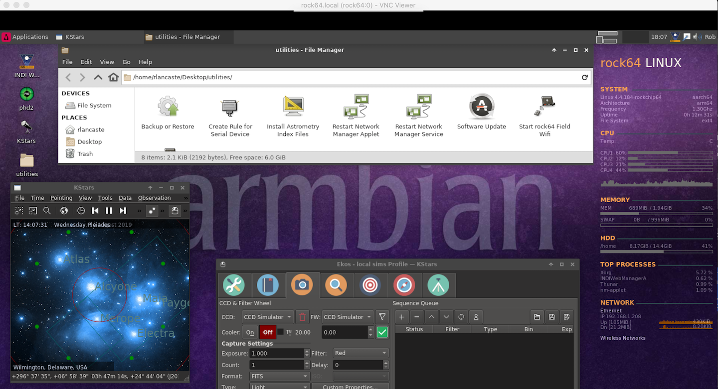
Task: Expand KStars toolbar overflow before stars toggle
Action: point(140,211)
